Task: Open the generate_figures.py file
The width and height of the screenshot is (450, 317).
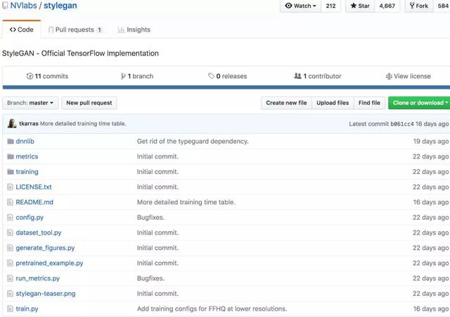Action: click(x=45, y=248)
